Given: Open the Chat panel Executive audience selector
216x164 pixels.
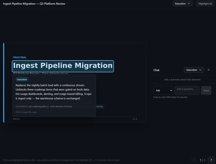Looking at the screenshot, I should [x=194, y=70].
